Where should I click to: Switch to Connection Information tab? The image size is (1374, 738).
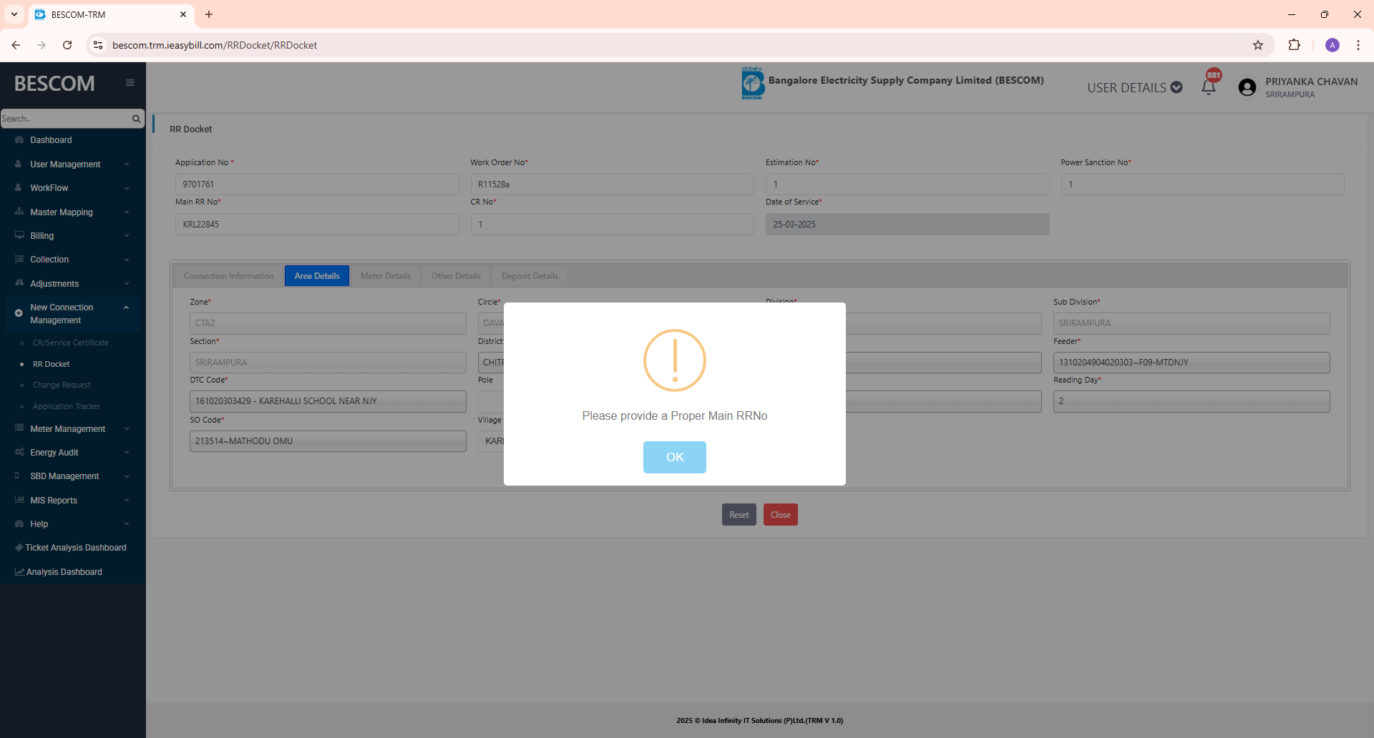click(228, 276)
